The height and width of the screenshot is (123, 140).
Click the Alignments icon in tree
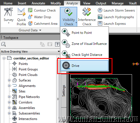tap(15, 86)
